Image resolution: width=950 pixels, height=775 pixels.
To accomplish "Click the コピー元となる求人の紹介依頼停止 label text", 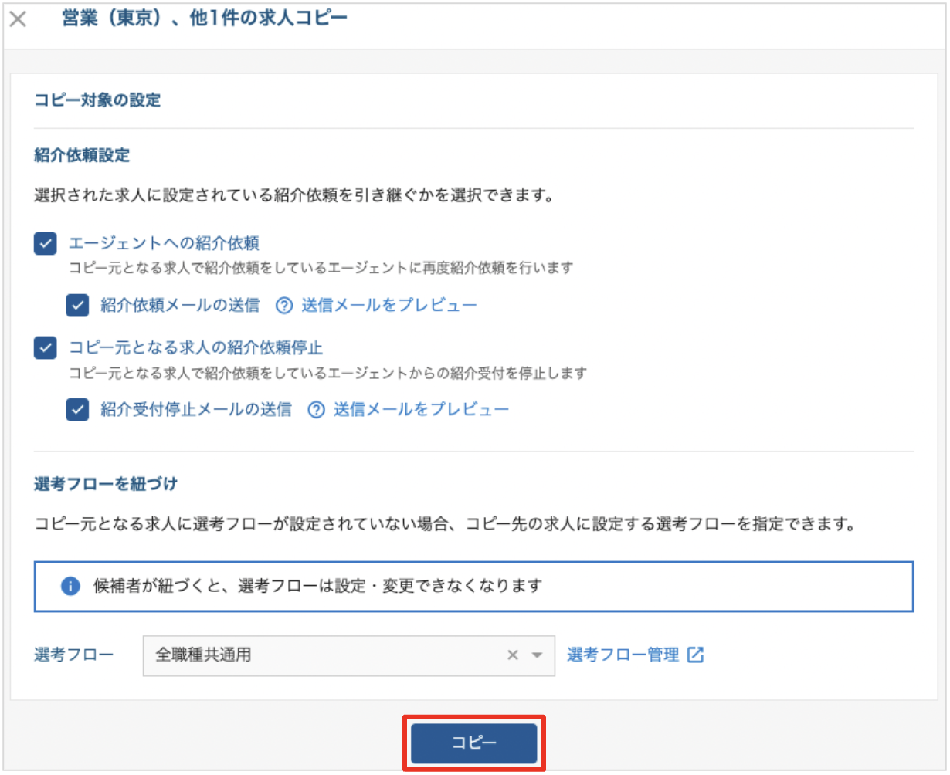I will [x=195, y=348].
